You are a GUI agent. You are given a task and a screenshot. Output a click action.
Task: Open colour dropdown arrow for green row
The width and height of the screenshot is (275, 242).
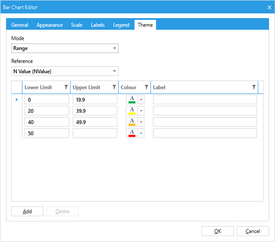click(x=141, y=100)
